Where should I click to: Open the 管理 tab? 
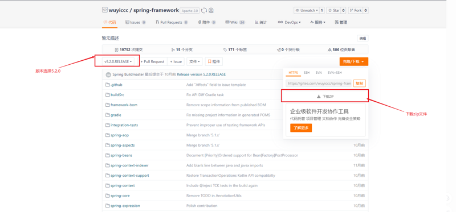[341, 22]
